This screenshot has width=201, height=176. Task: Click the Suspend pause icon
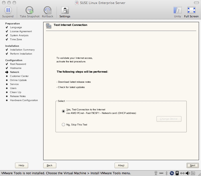pos(8,10)
